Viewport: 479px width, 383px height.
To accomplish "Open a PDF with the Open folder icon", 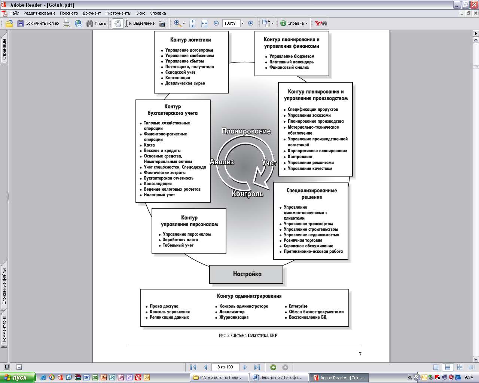I will pos(9,23).
